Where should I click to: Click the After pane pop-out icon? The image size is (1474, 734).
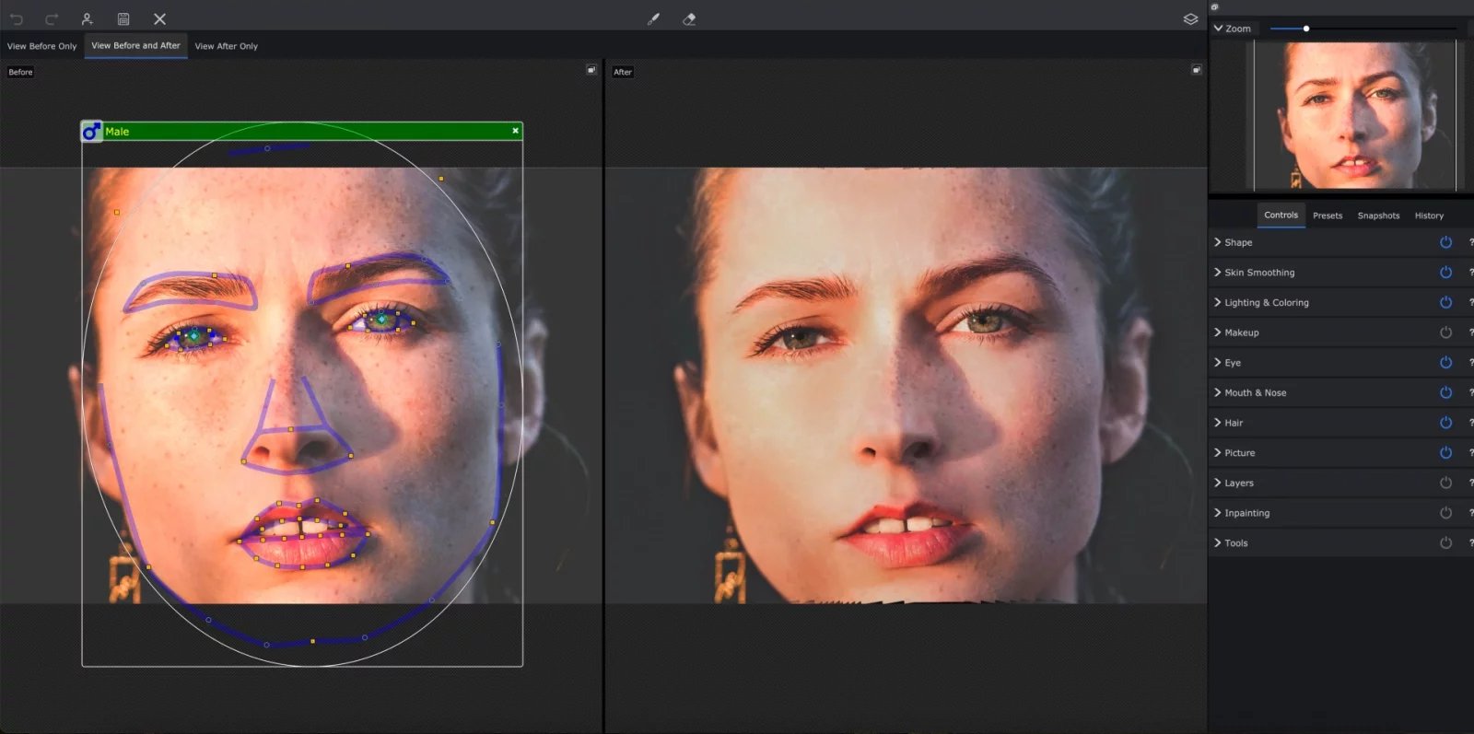tap(1196, 70)
